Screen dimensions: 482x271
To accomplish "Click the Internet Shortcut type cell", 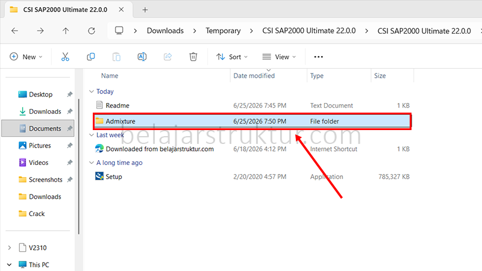I will pos(334,149).
